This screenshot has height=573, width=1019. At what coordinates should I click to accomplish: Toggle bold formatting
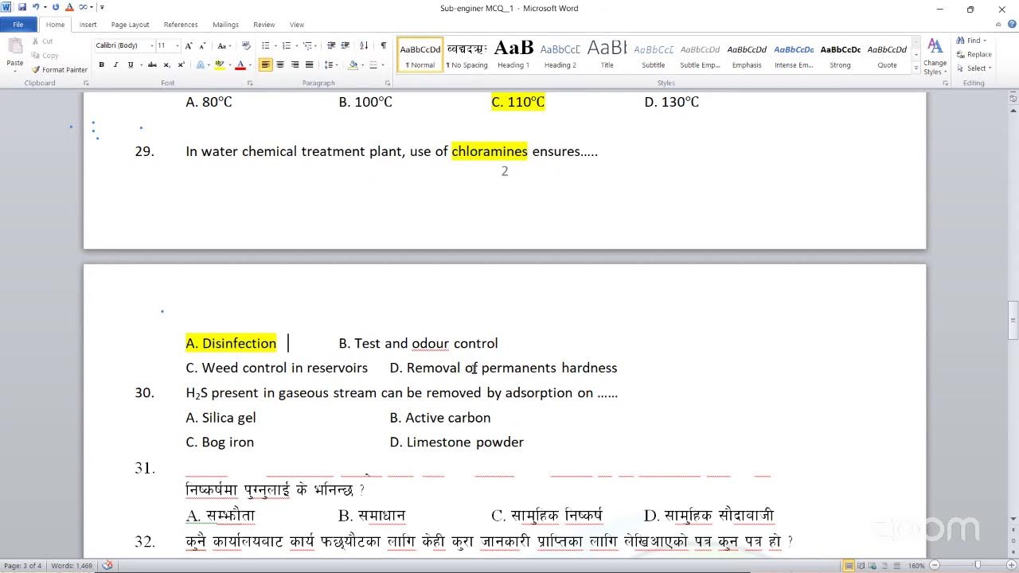[101, 64]
